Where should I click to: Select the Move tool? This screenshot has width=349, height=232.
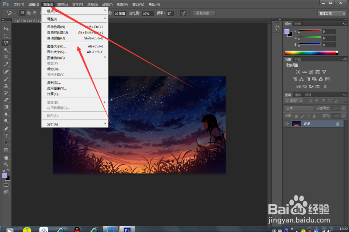[x=6, y=29]
